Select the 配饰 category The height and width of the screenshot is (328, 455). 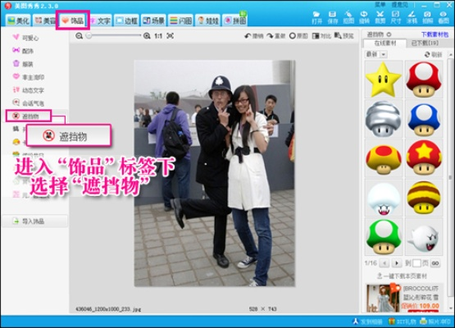23,51
